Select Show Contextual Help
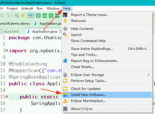Image resolution: width=155 pixels, height=114 pixels. [x=107, y=41]
